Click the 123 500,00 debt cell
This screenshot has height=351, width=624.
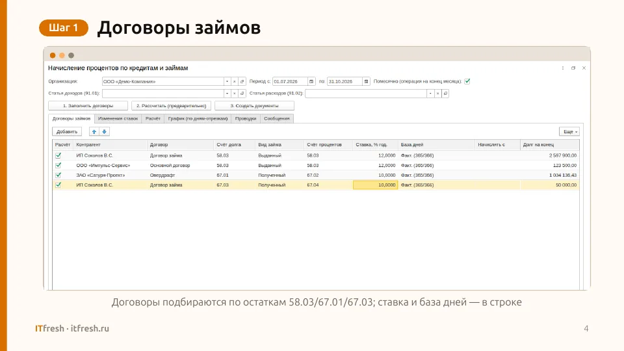pos(550,166)
